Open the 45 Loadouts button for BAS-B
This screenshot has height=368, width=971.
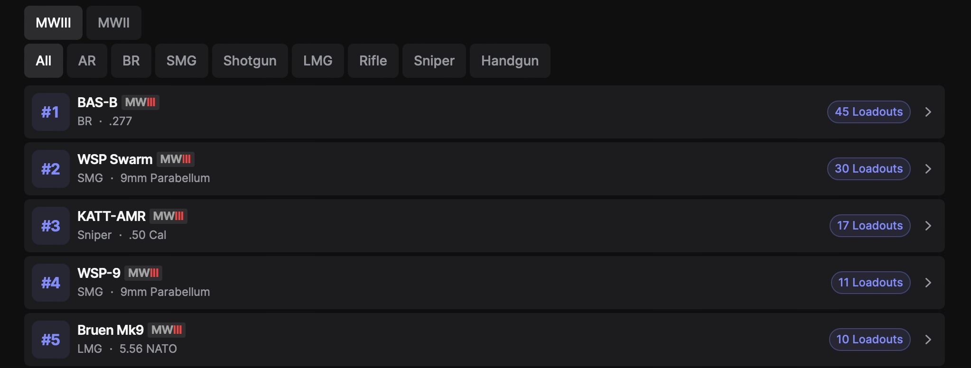868,112
